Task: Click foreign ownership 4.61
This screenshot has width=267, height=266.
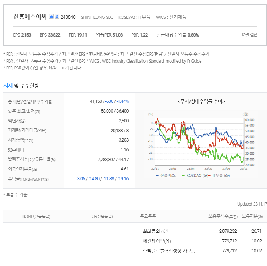Action: [125, 169]
